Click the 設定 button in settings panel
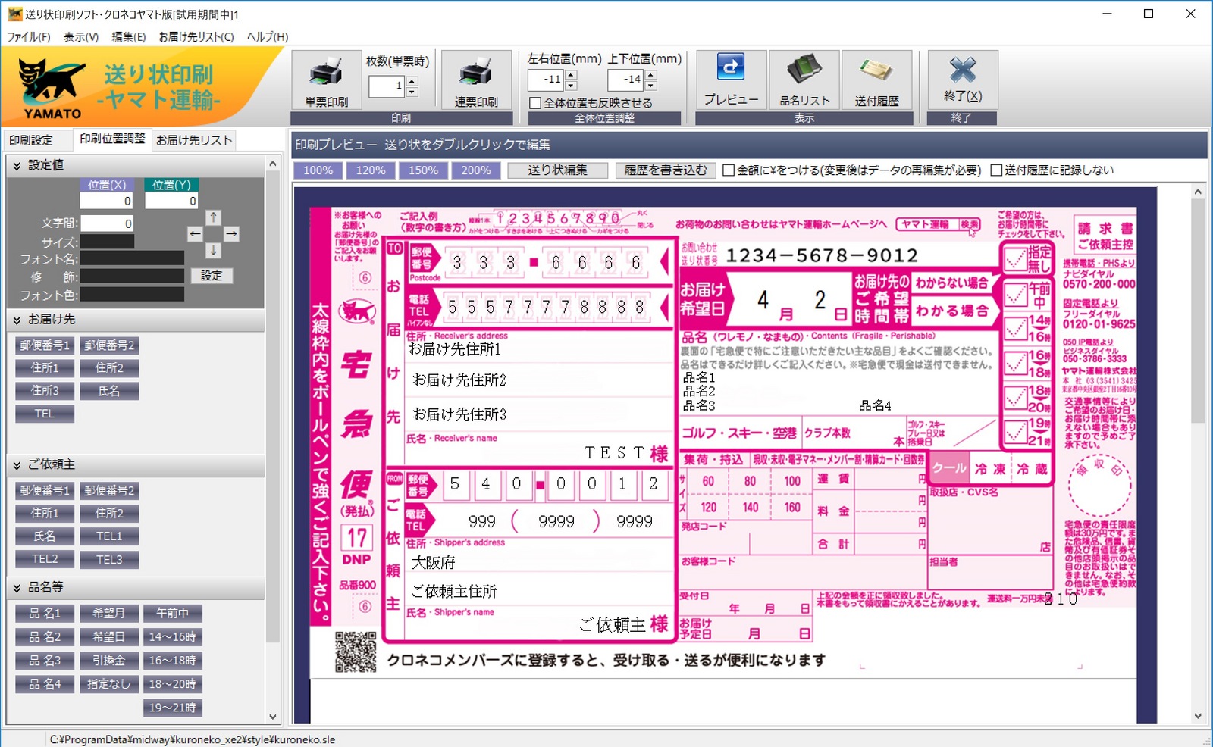Image resolution: width=1213 pixels, height=747 pixels. (212, 276)
